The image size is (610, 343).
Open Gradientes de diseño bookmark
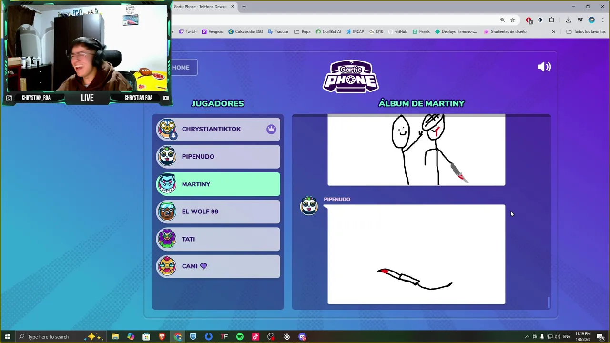coord(505,32)
